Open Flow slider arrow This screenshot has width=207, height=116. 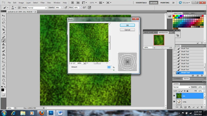coord(80,8)
